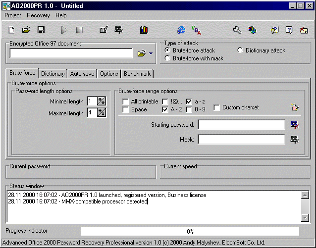Open the Help menu
Image resolution: width=316 pixels, height=248 pixels.
click(x=61, y=15)
